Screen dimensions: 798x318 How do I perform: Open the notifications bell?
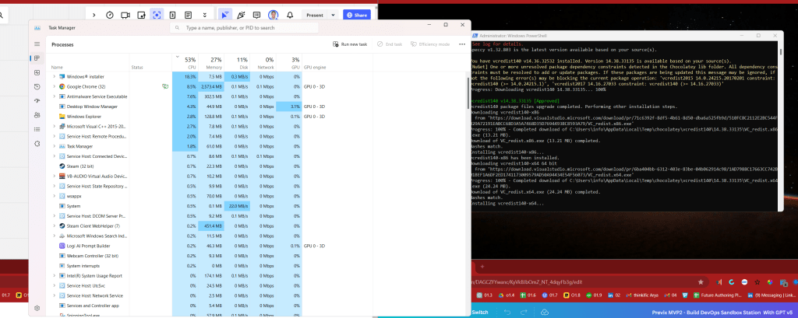(x=290, y=16)
